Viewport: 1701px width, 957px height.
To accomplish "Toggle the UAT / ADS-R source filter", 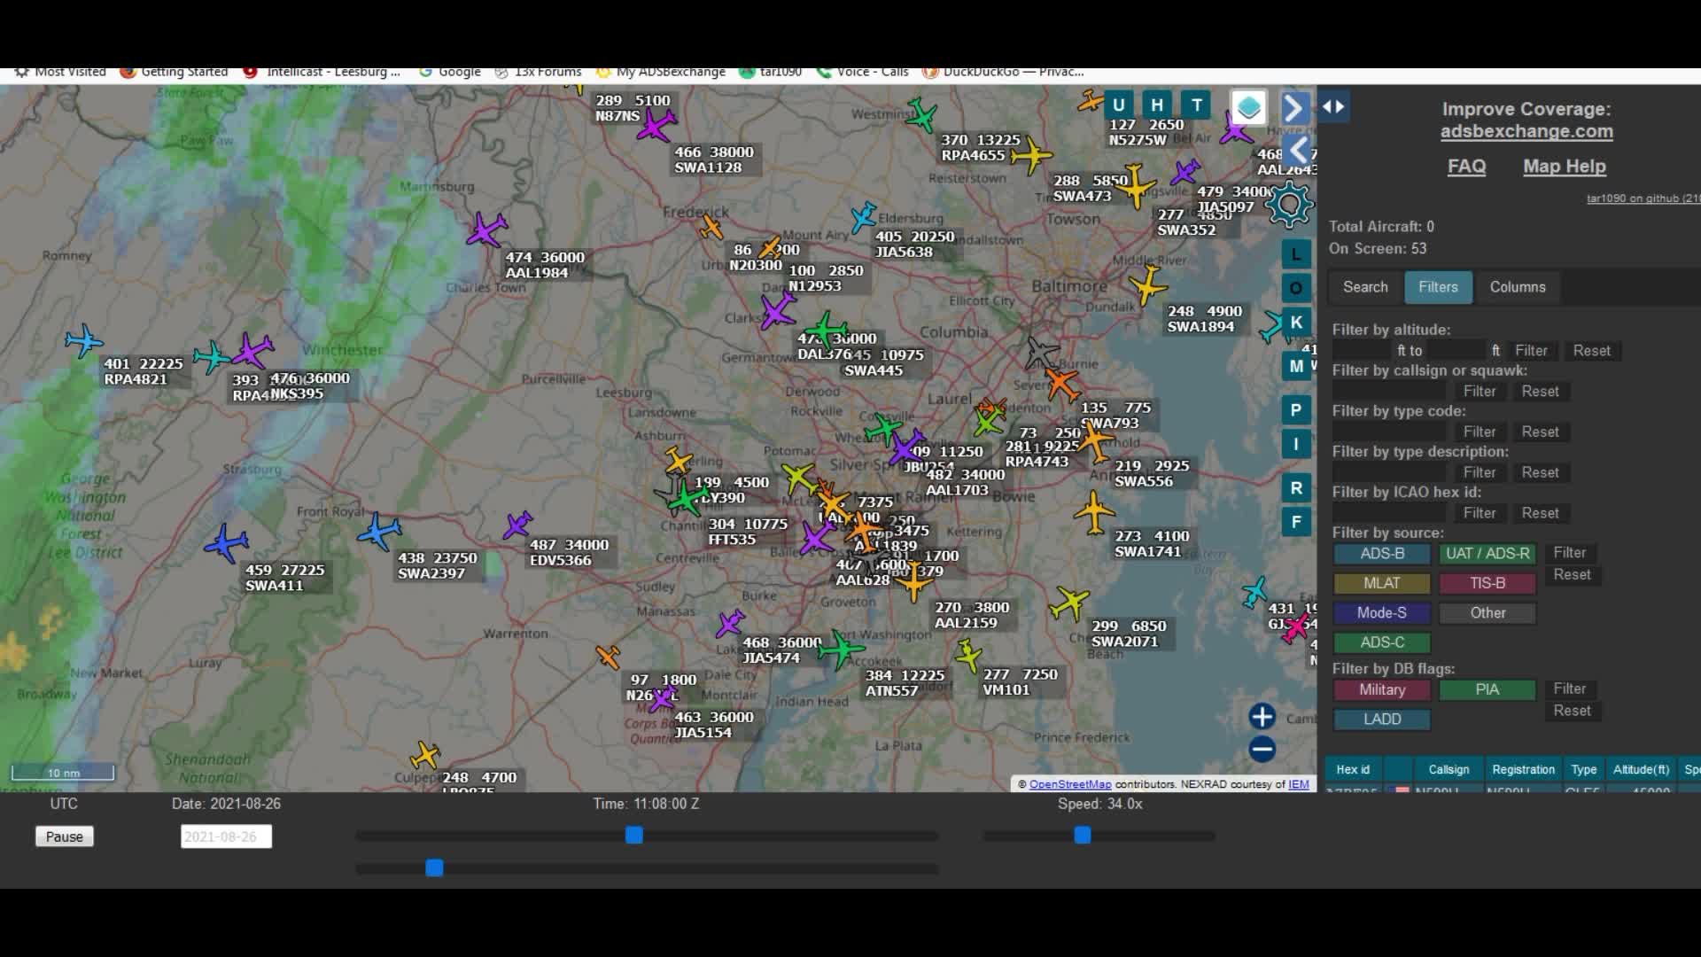I will pyautogui.click(x=1487, y=554).
